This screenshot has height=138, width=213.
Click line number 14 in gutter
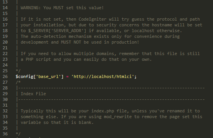5,8
